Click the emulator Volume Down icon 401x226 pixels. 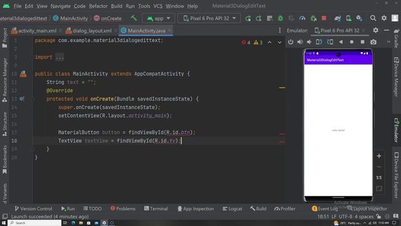310,42
